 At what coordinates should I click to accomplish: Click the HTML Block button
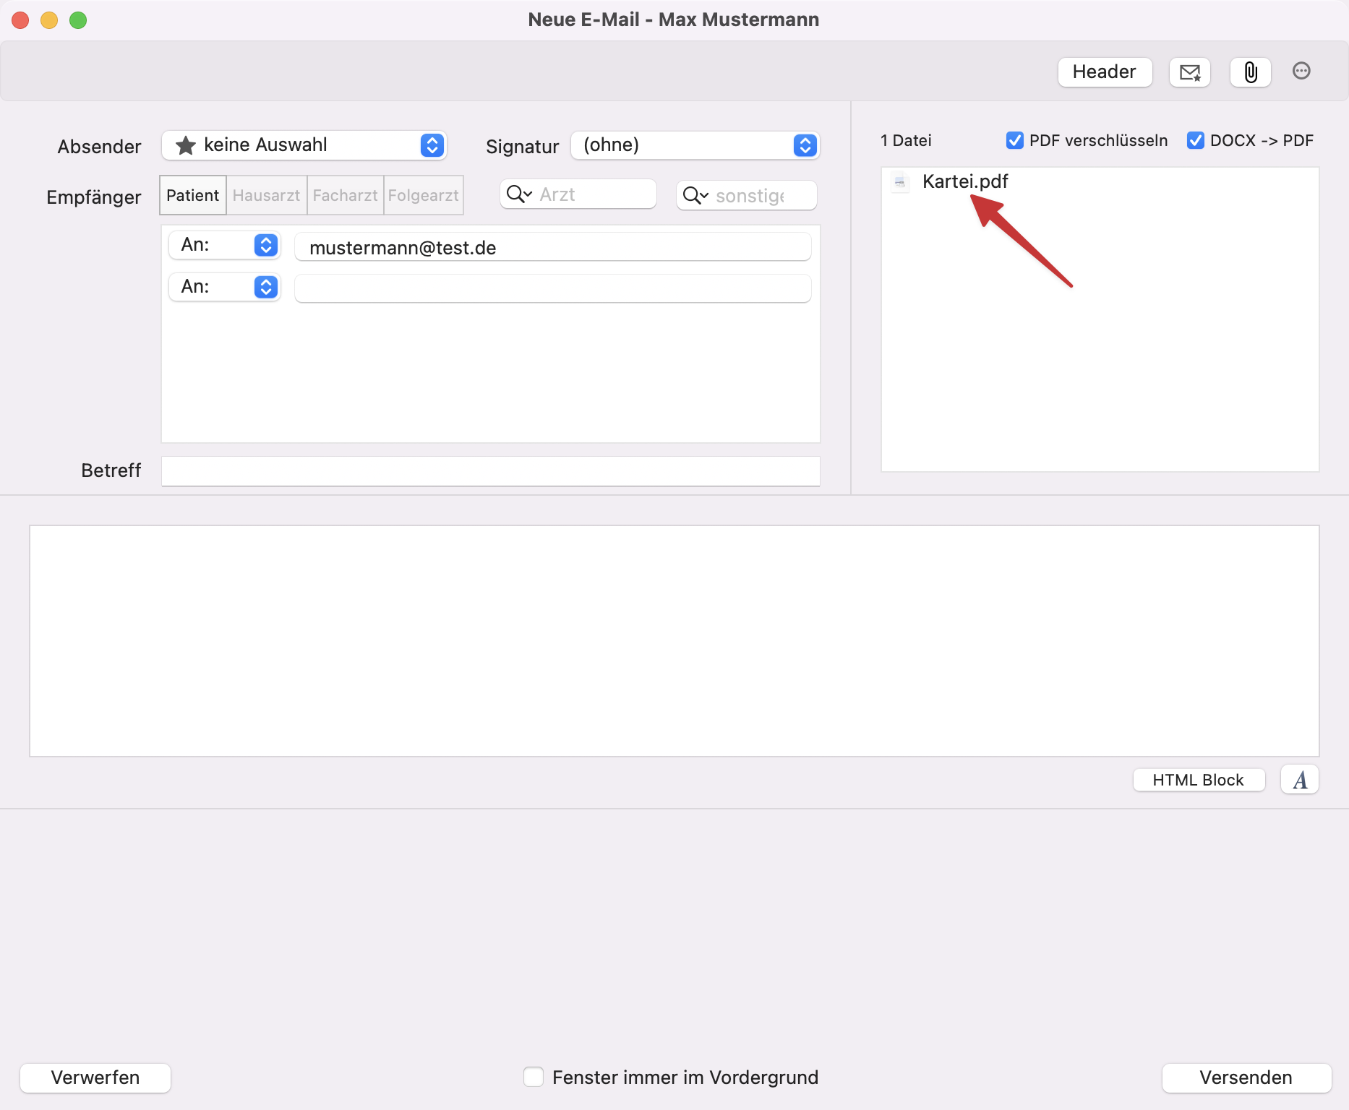click(x=1199, y=780)
